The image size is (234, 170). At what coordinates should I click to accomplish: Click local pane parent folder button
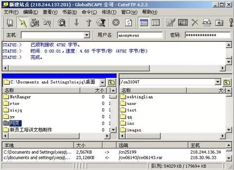[111, 82]
